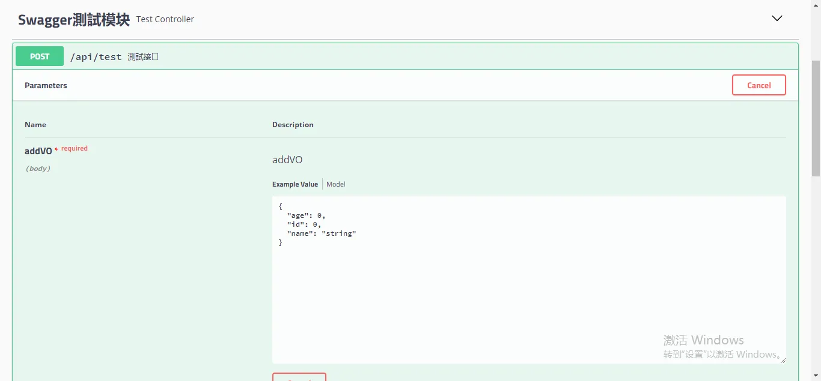
Task: Collapse the Swagger測試模块 section chevron
Action: tap(777, 19)
